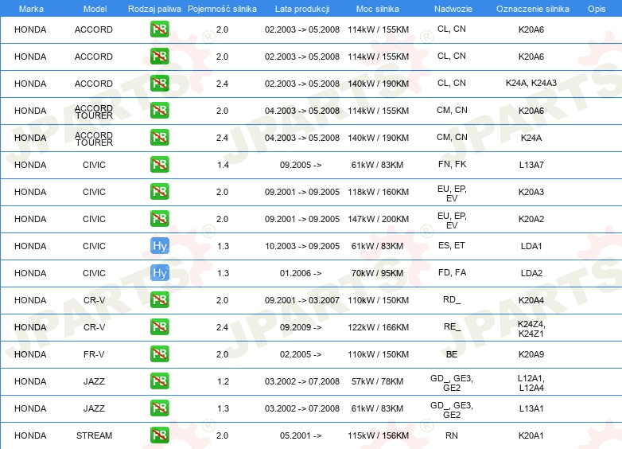
Task: Click the Opis column header
Action: [x=597, y=9]
